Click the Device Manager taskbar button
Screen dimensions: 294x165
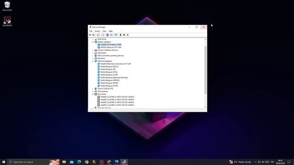124,162
